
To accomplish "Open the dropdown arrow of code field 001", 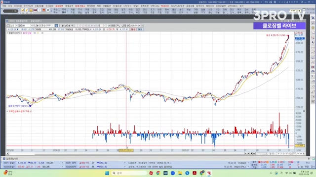I will 32,26.
